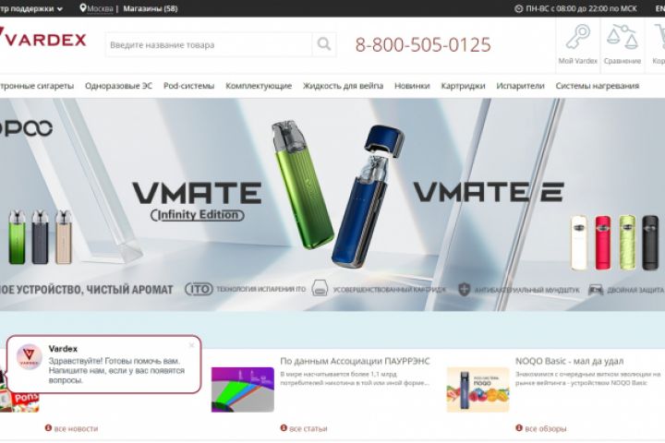This screenshot has height=443, width=665.
Task: Open Одноразовые ЭС menu
Action: click(119, 86)
